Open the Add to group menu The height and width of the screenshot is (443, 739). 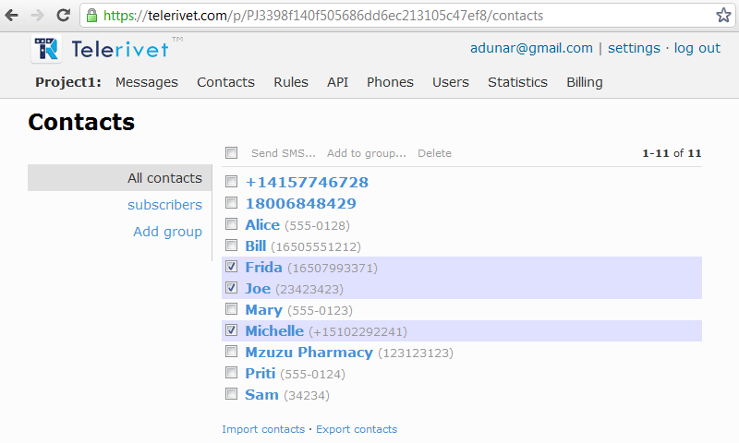[366, 153]
